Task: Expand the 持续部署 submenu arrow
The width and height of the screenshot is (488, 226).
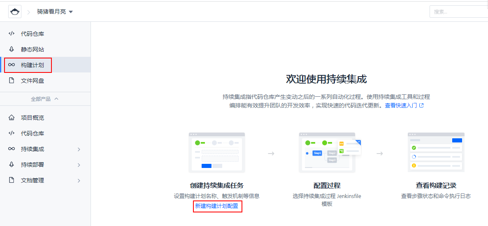Action: pyautogui.click(x=79, y=165)
